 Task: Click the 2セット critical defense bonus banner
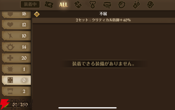(x=103, y=20)
